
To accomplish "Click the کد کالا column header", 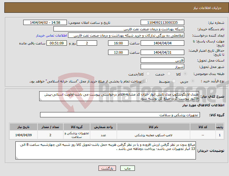I will [x=203, y=127].
